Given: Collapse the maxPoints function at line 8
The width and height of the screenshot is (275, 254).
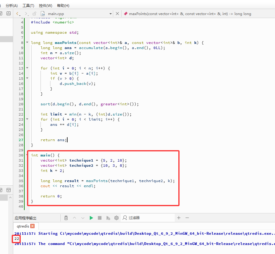Looking at the screenshot, I should click(x=27, y=42).
